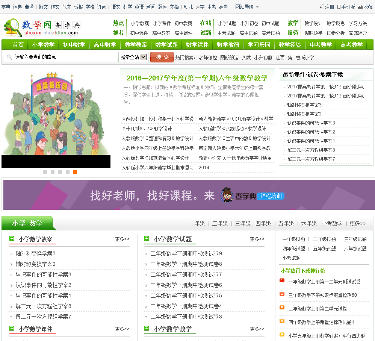This screenshot has height=341, width=375.
Task: Click hot search term 鲁版小学
Action: click(305, 58)
